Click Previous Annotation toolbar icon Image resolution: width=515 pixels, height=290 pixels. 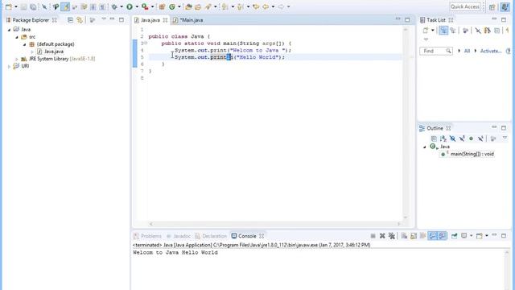tap(241, 6)
